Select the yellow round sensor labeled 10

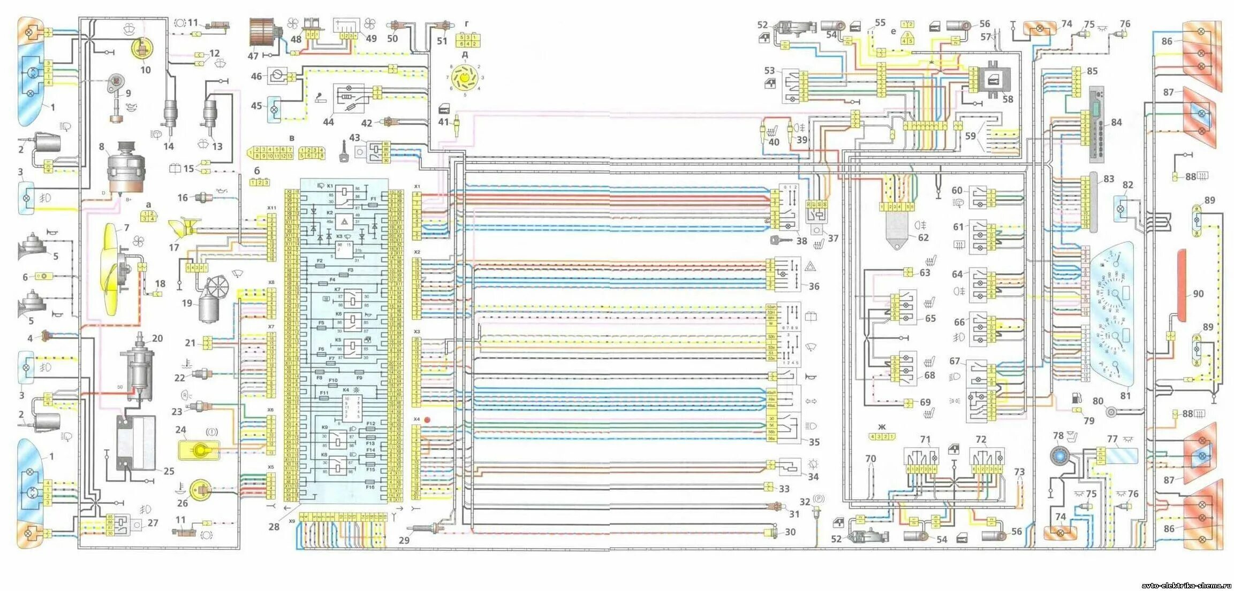coord(143,49)
